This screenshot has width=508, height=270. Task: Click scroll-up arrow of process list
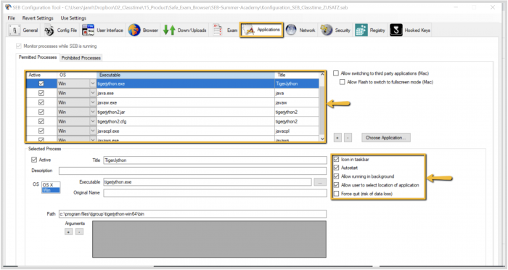pos(322,75)
